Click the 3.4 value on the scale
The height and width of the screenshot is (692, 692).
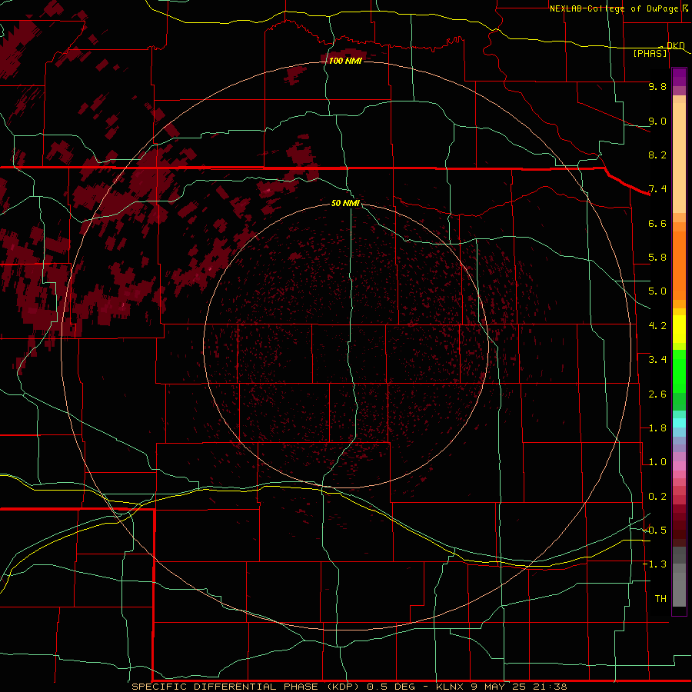click(x=657, y=360)
